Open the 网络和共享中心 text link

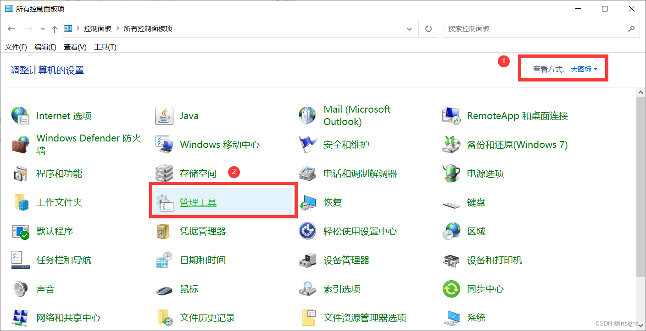68,318
